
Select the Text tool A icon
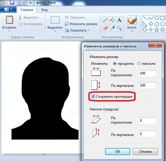point(119,20)
